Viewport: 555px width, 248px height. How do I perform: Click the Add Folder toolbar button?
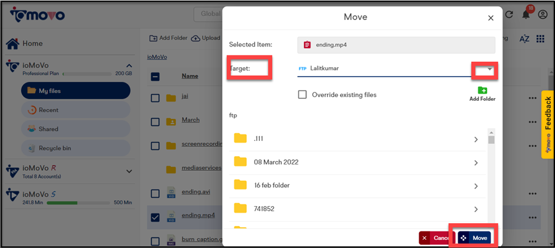168,38
